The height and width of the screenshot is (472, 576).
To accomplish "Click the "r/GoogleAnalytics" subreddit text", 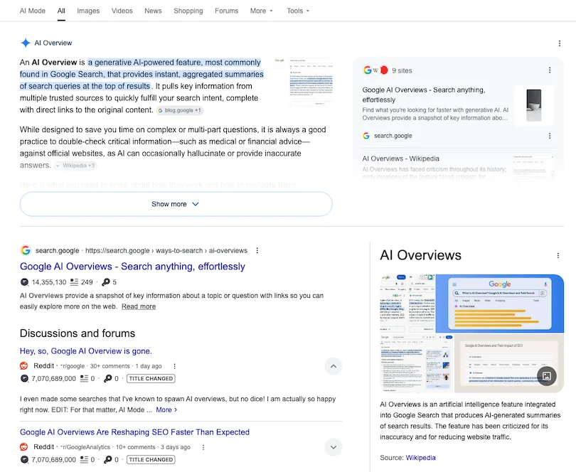I will click(x=86, y=447).
